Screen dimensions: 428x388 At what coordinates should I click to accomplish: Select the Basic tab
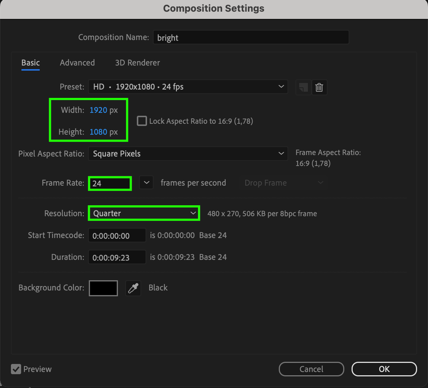click(31, 63)
